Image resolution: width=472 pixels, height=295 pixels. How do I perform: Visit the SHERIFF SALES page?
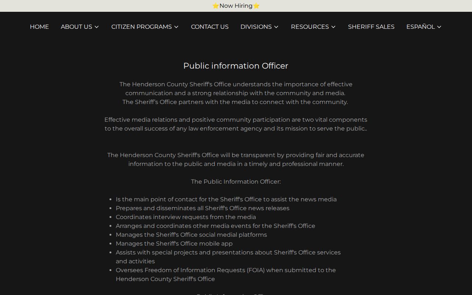pyautogui.click(x=371, y=27)
